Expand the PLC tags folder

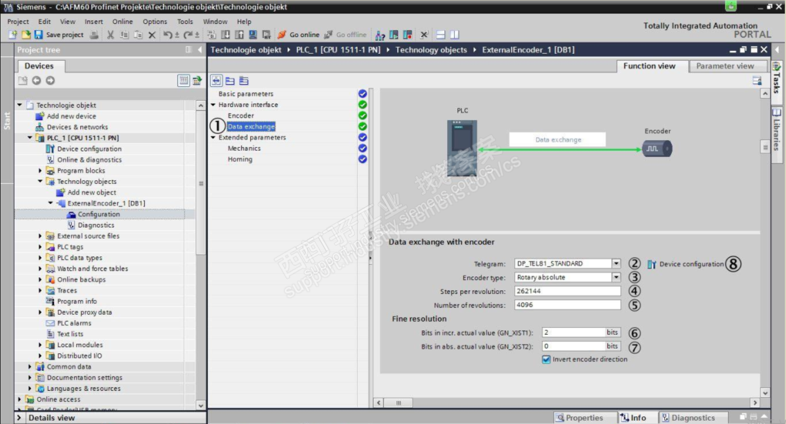[40, 247]
